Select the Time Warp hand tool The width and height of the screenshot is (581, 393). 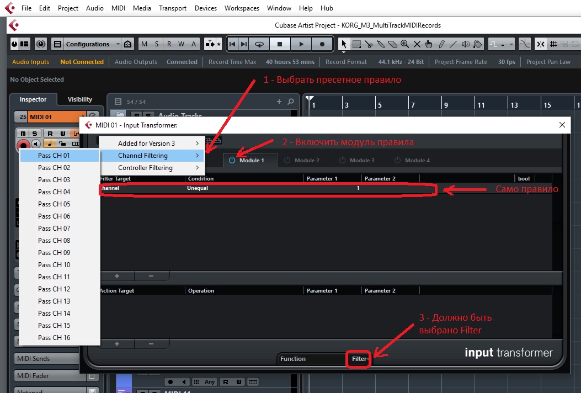coord(429,44)
